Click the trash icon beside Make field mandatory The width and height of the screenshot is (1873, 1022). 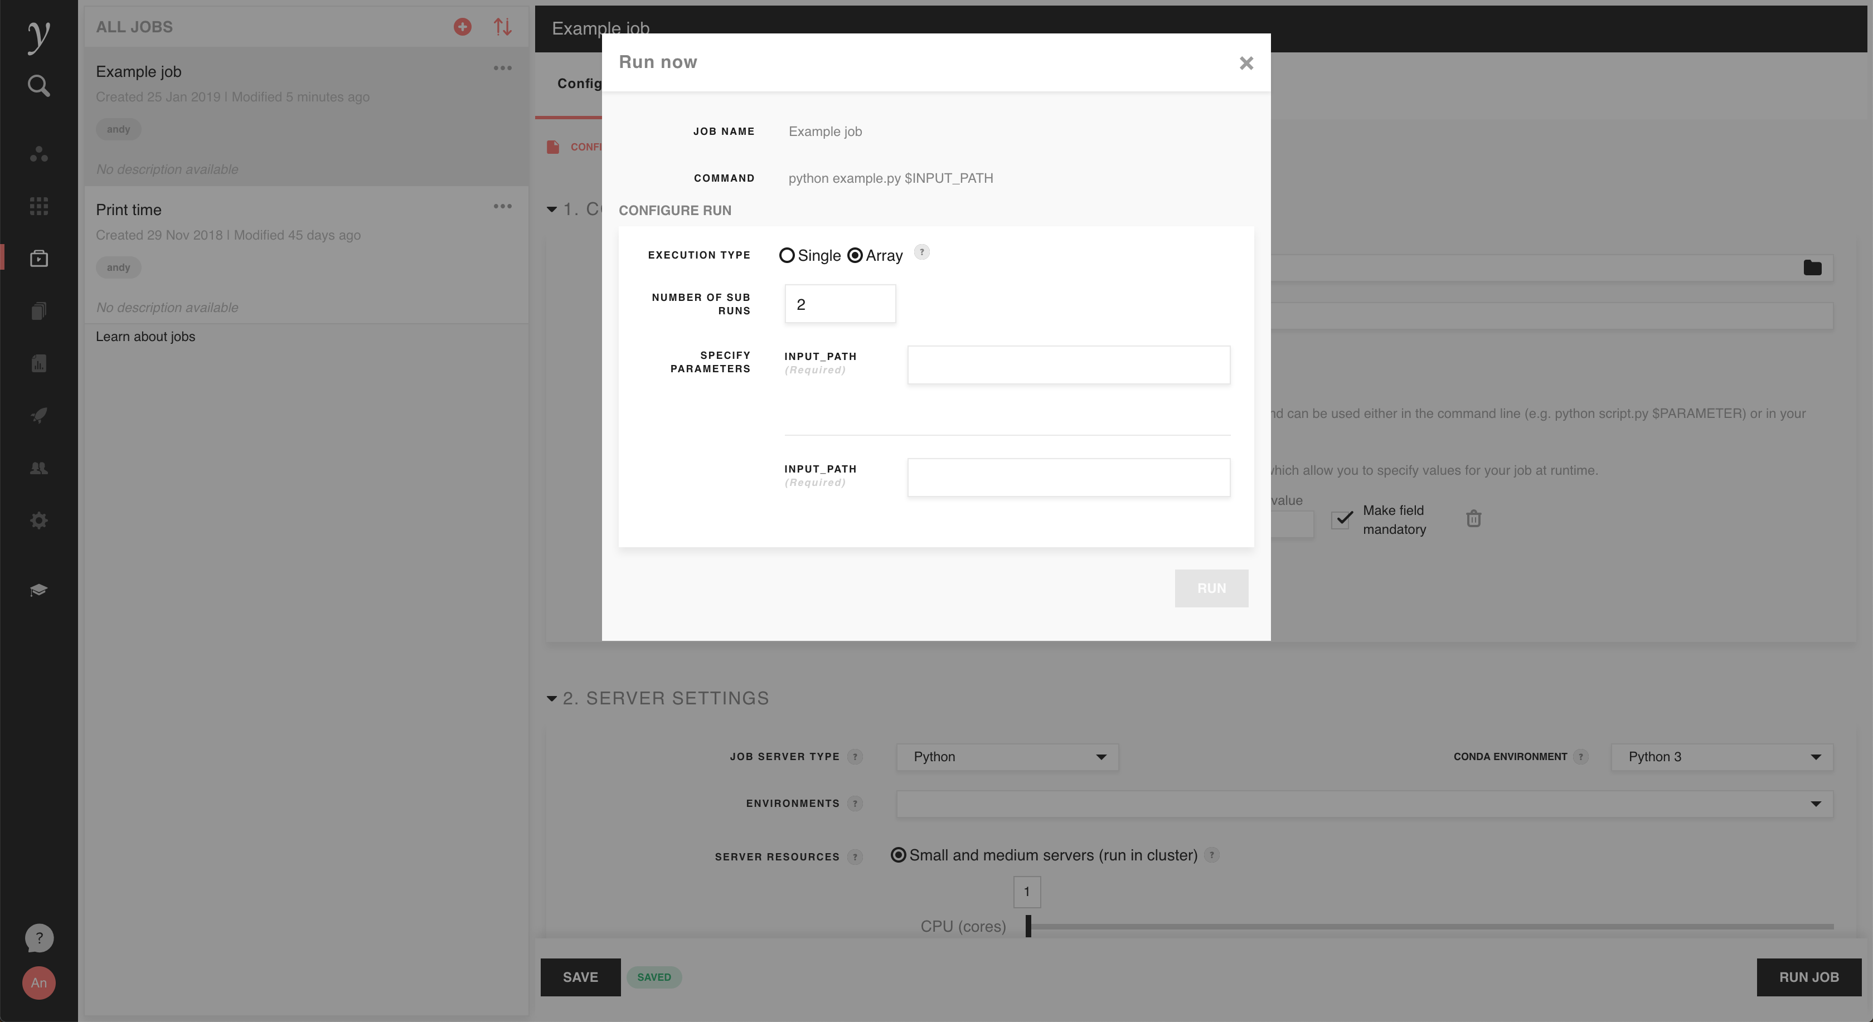point(1473,519)
